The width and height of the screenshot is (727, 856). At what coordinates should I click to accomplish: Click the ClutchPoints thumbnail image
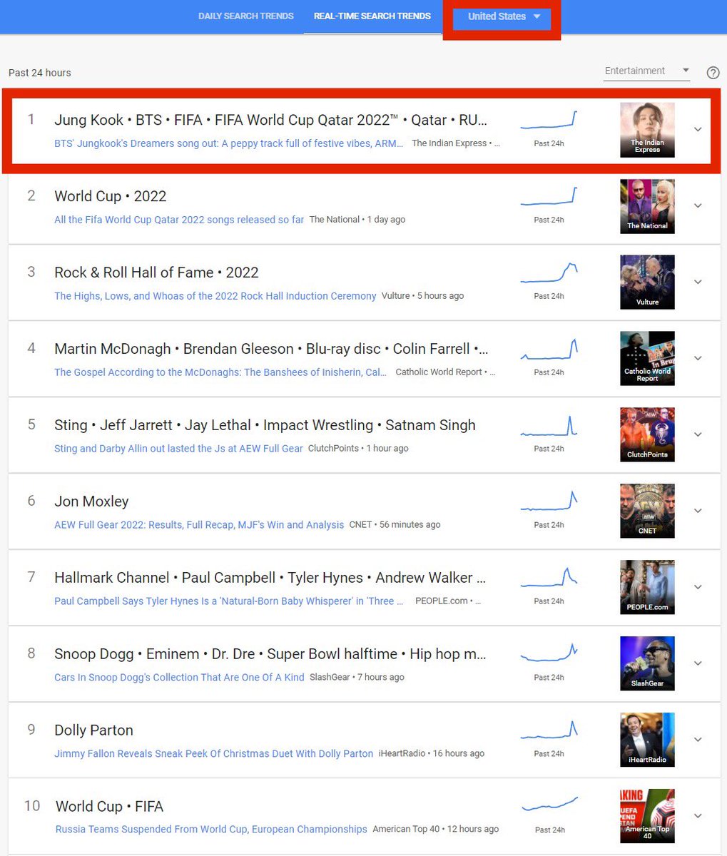(x=647, y=434)
